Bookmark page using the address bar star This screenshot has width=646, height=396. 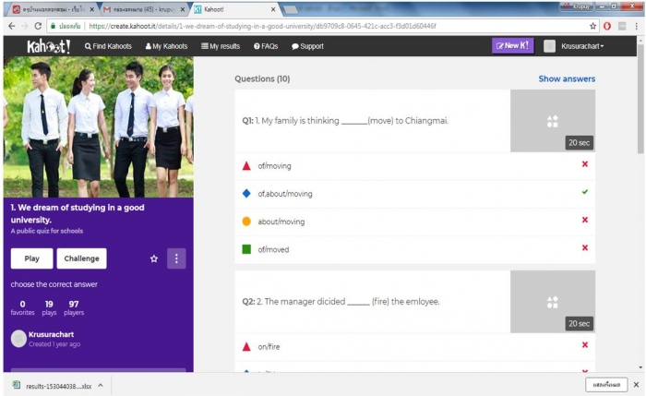tap(593, 26)
